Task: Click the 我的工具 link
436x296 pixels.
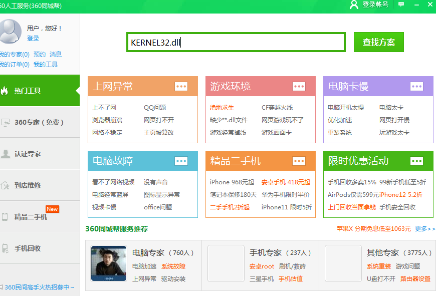Action: (46, 65)
